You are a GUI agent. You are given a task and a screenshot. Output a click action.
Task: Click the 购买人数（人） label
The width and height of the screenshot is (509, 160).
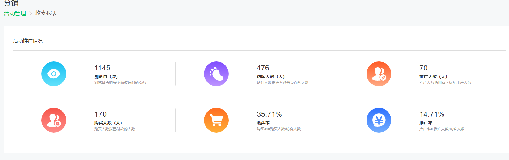(x=108, y=123)
